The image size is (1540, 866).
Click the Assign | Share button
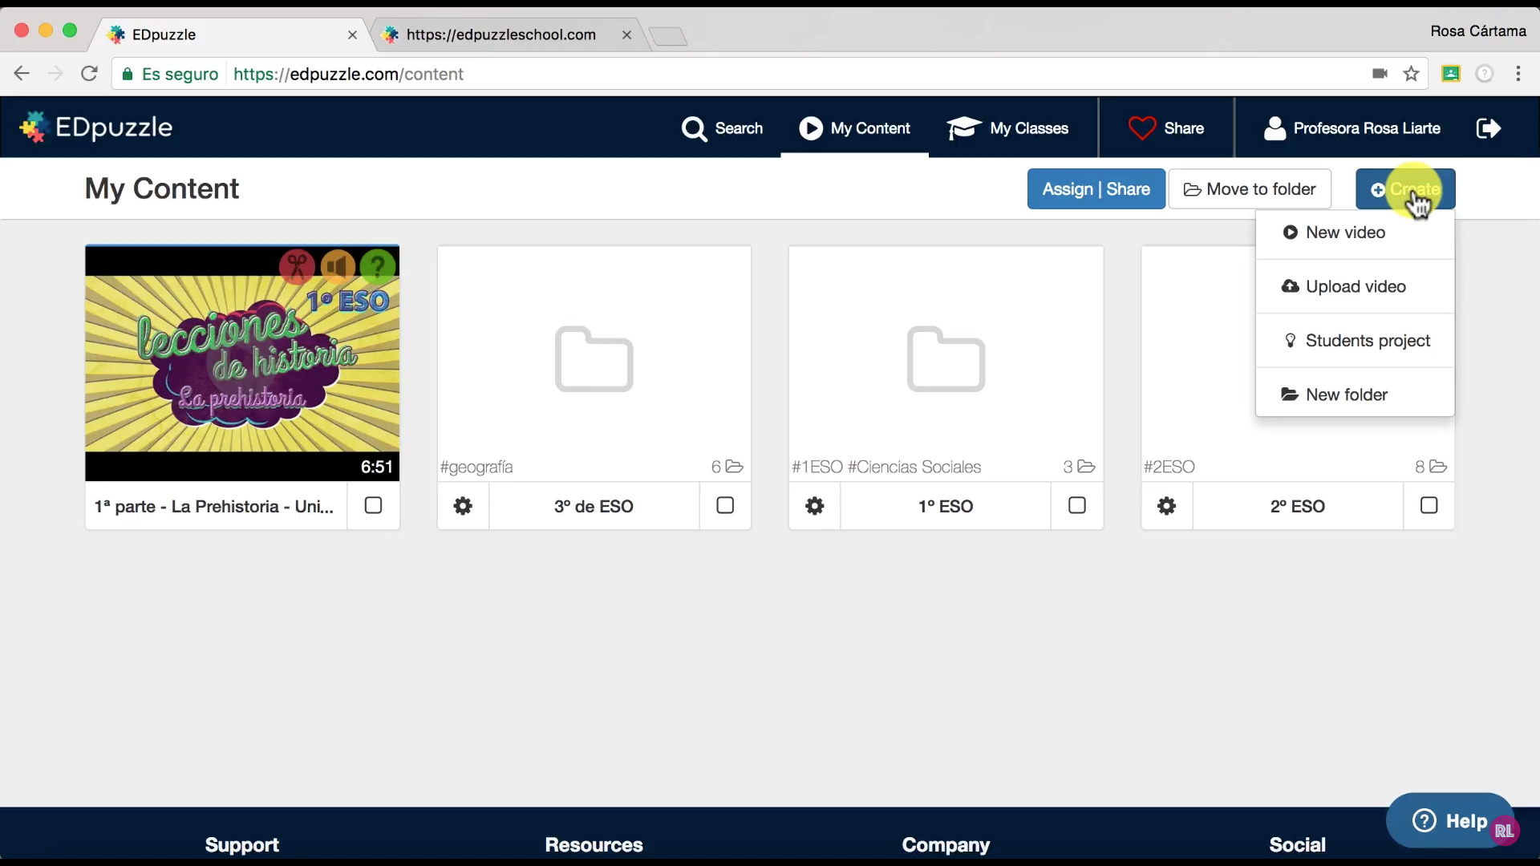click(x=1096, y=189)
